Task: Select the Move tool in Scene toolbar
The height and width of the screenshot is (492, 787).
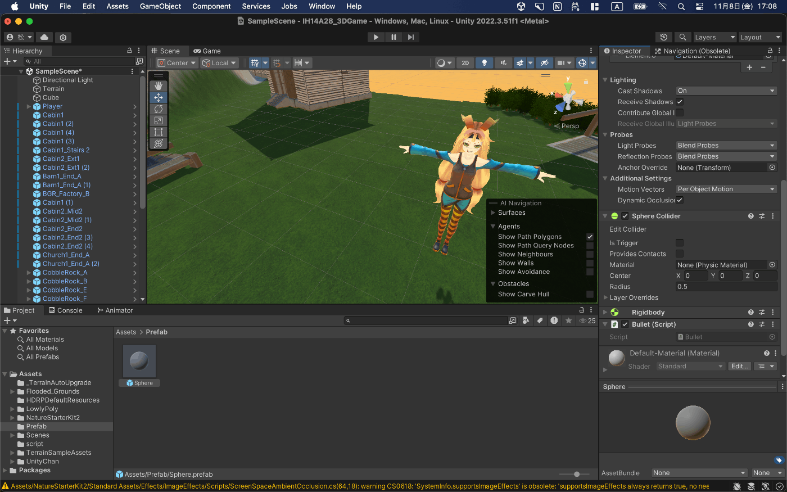Action: [159, 97]
